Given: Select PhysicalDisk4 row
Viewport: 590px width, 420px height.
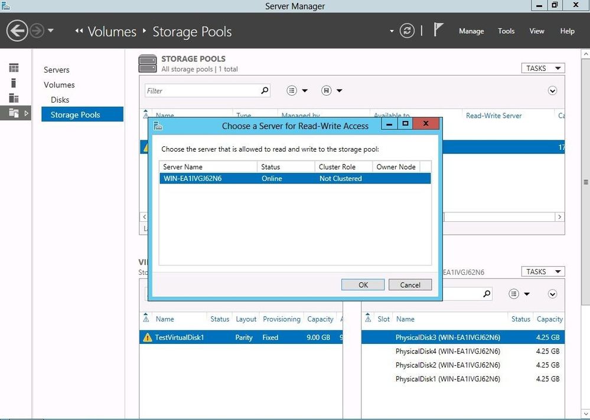Looking at the screenshot, I should pyautogui.click(x=463, y=351).
